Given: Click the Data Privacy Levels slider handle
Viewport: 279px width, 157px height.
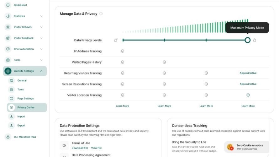Looking at the screenshot, I should click(247, 40).
